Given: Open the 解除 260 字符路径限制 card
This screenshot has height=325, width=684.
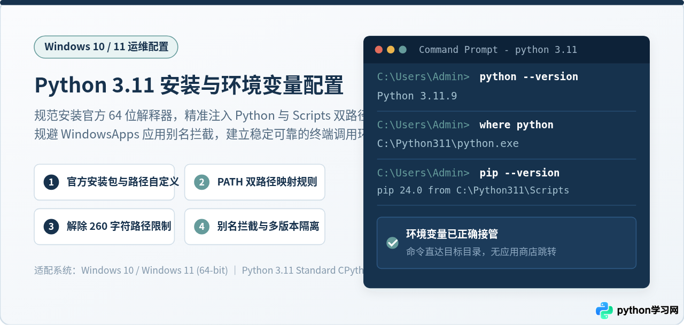Looking at the screenshot, I should click(104, 227).
